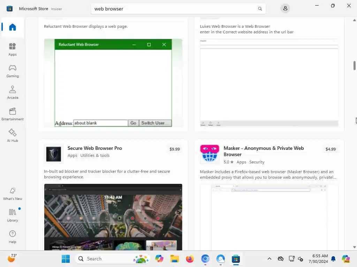Open Microsoft Store taskbar icon
The width and height of the screenshot is (357, 267).
236,259
